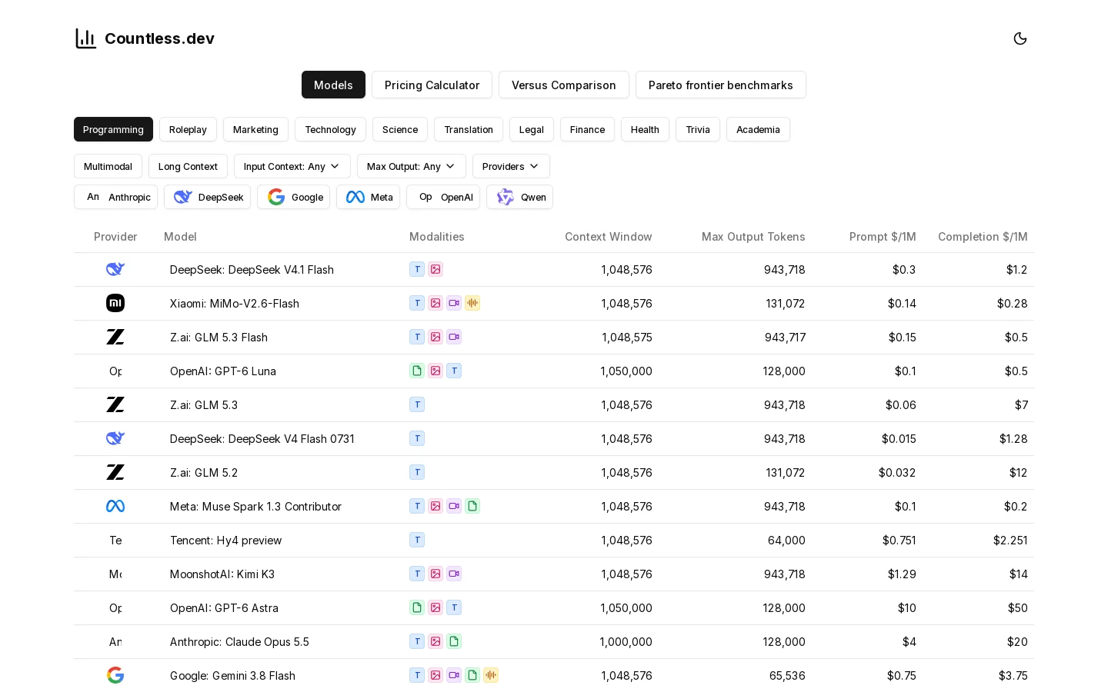
Task: Open the Input Context dropdown
Action: coord(292,166)
